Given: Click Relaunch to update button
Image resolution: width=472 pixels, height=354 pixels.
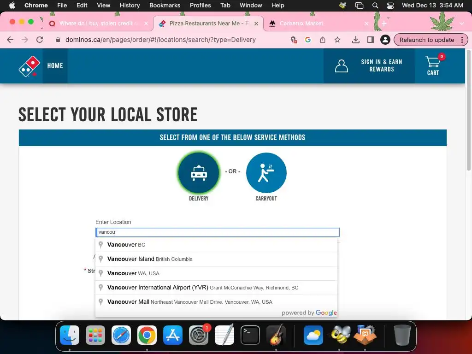Looking at the screenshot, I should coord(426,40).
